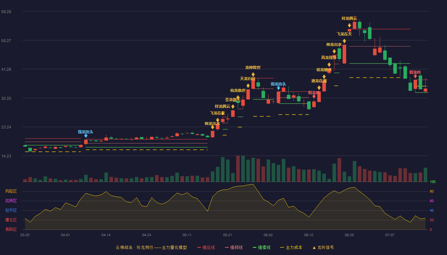Toggle the 龙吟信号 legend series
447x255 pixels.
[323, 247]
